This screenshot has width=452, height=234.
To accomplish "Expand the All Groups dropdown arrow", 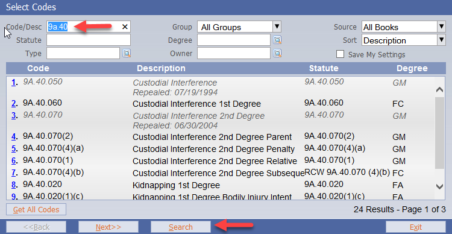I will tap(277, 27).
